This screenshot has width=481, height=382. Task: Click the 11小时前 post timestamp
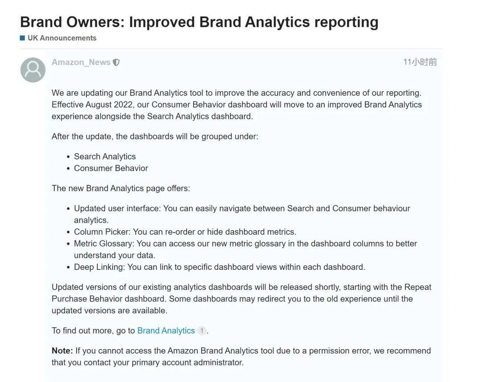point(420,62)
